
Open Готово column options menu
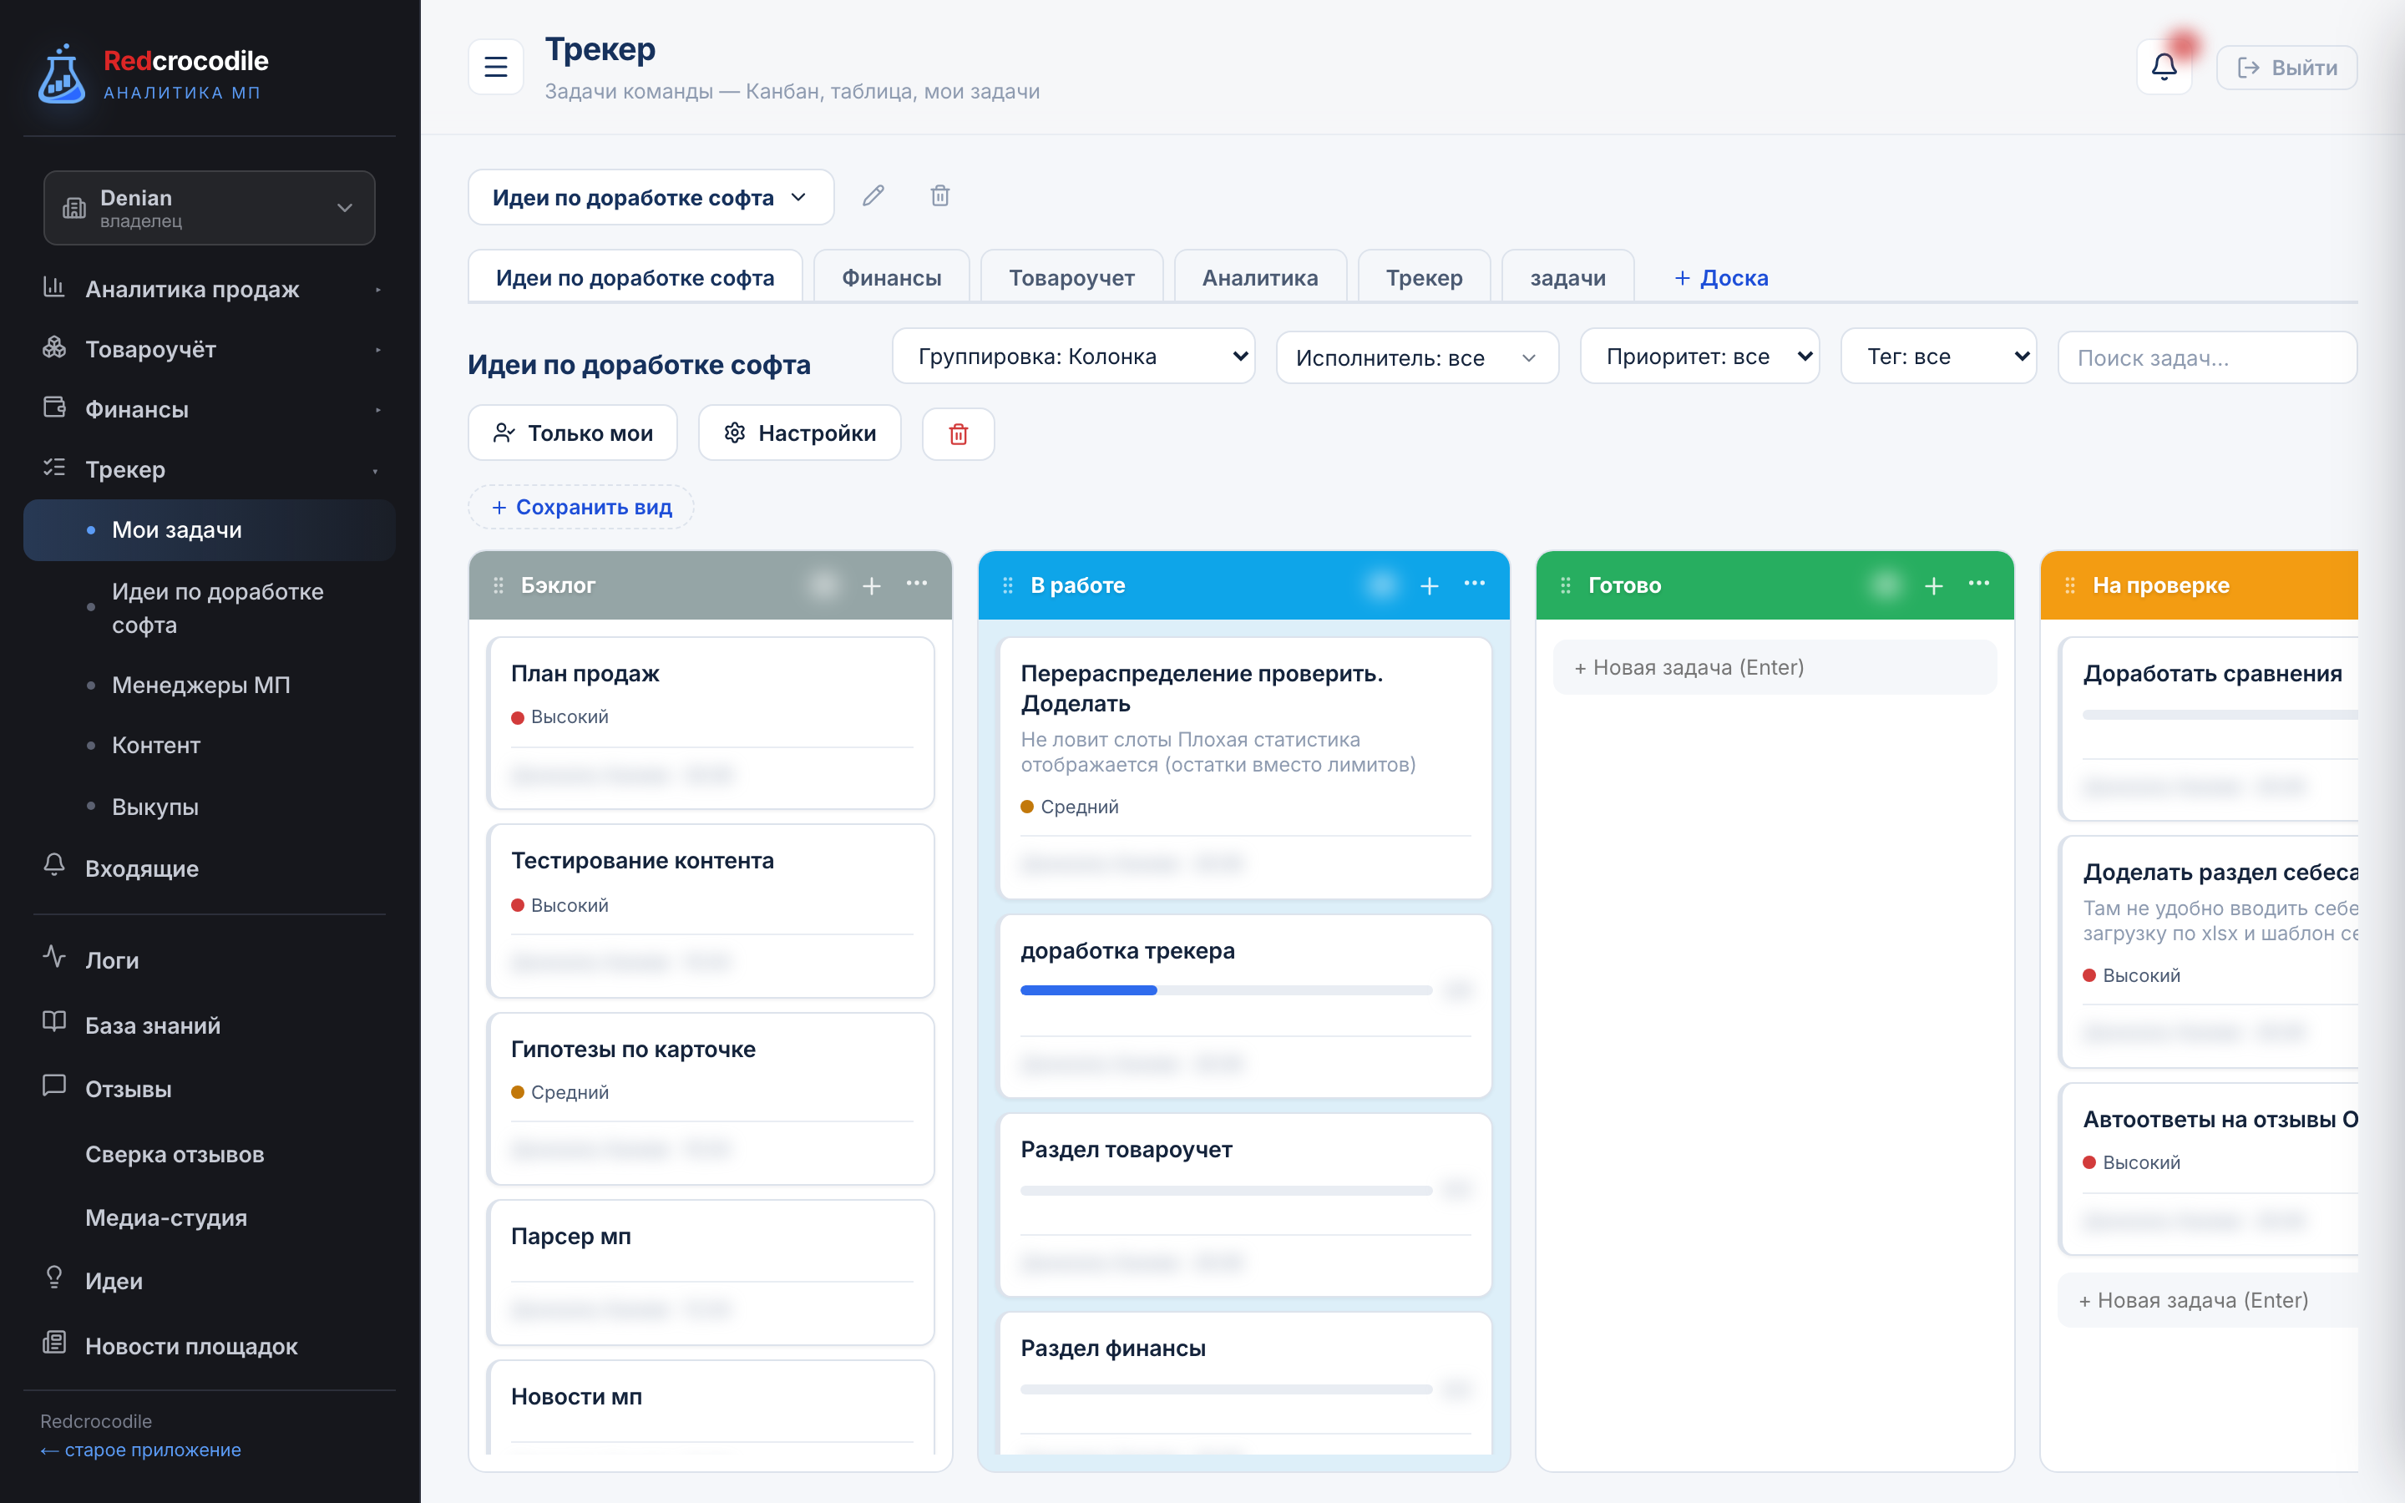click(1978, 584)
